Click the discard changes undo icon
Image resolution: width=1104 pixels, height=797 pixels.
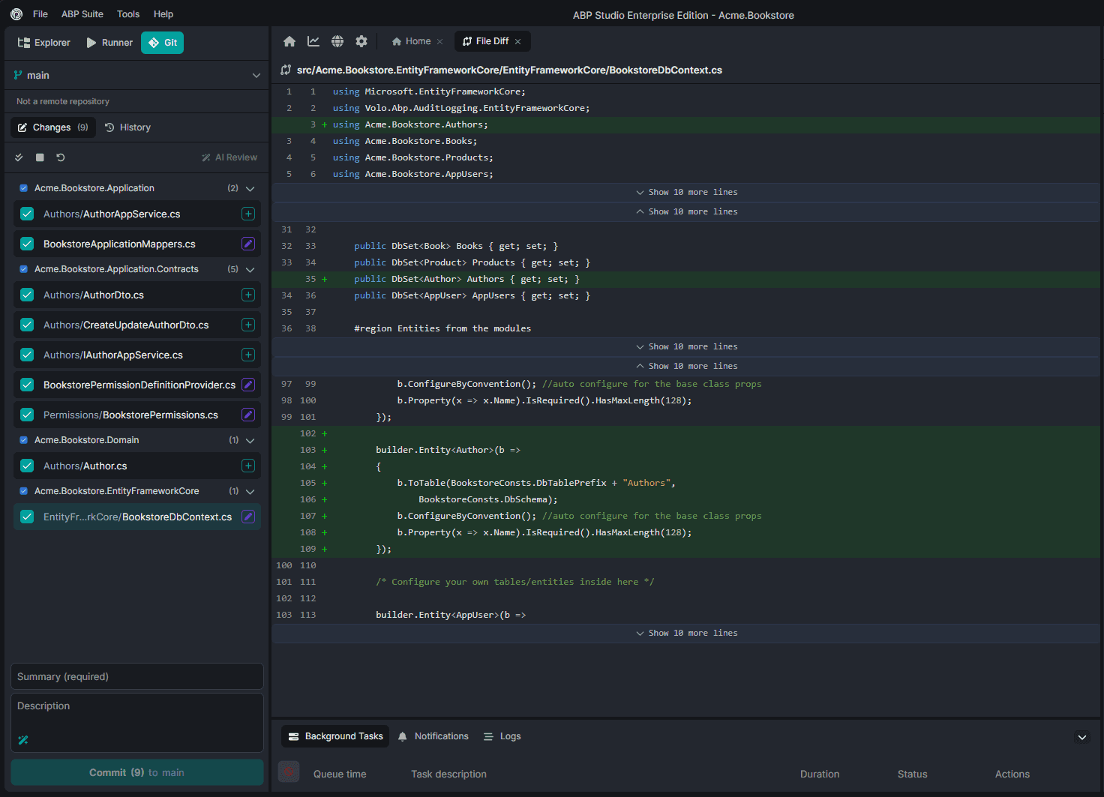(61, 157)
